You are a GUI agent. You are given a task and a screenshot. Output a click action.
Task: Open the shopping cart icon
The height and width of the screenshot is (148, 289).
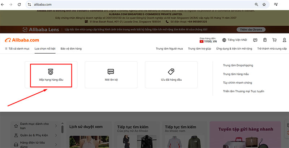click(274, 40)
